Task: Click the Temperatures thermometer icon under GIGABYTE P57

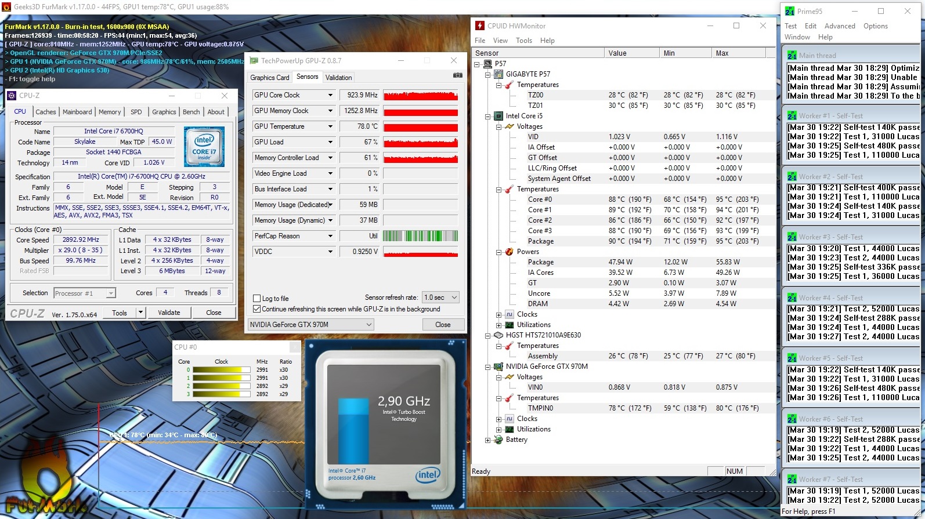Action: 509,85
